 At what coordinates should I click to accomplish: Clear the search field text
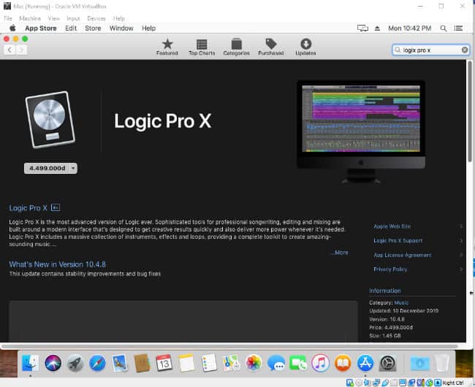[464, 50]
